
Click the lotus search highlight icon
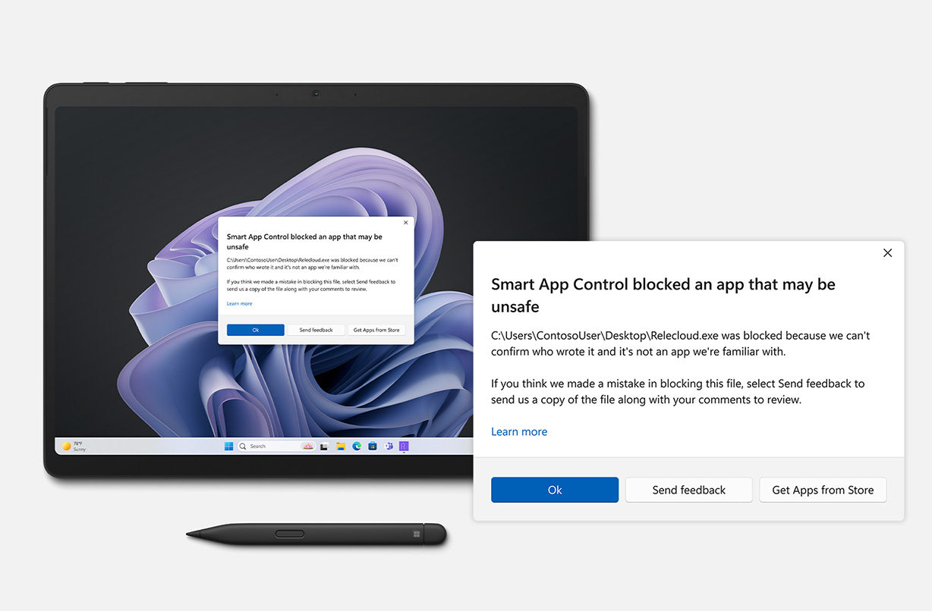pyautogui.click(x=308, y=446)
